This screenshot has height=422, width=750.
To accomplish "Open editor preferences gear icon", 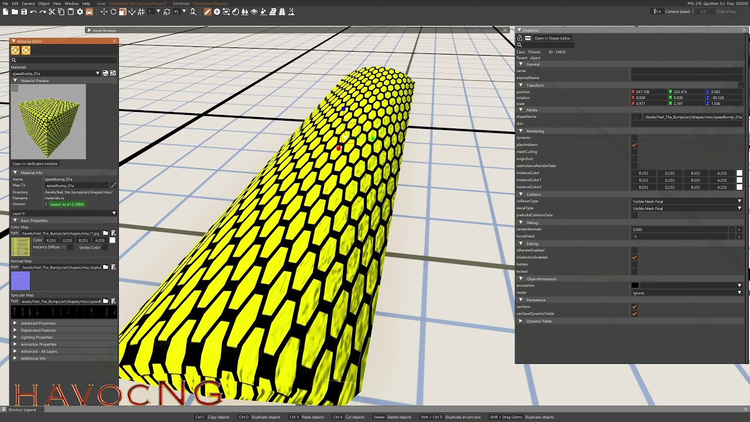I will [80, 12].
